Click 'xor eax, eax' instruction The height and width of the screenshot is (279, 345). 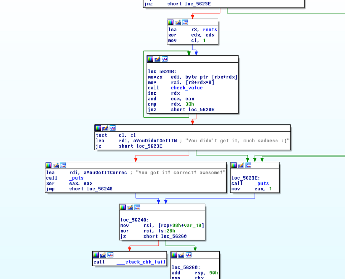coord(69,184)
